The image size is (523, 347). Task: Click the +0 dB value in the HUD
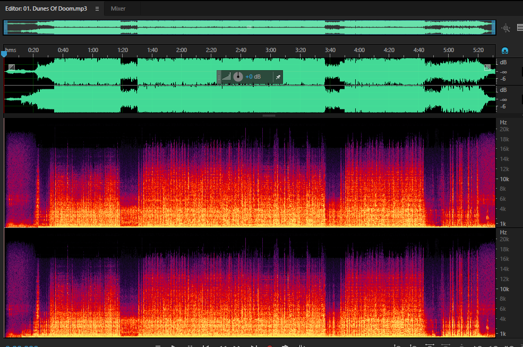pyautogui.click(x=253, y=77)
